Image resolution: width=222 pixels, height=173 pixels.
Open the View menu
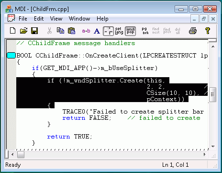coord(56,19)
